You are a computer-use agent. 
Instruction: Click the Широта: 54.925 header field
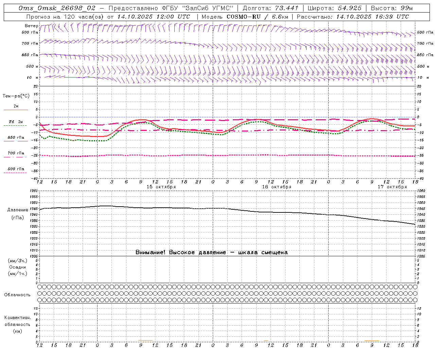tap(334, 8)
